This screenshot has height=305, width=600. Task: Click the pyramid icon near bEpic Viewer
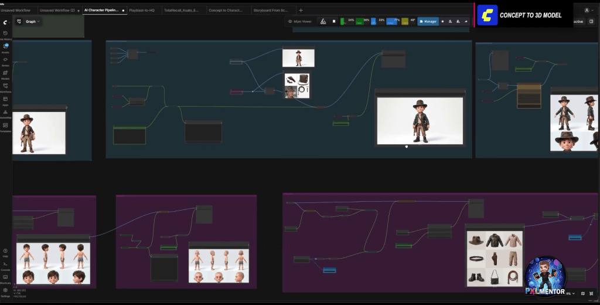(x=323, y=22)
